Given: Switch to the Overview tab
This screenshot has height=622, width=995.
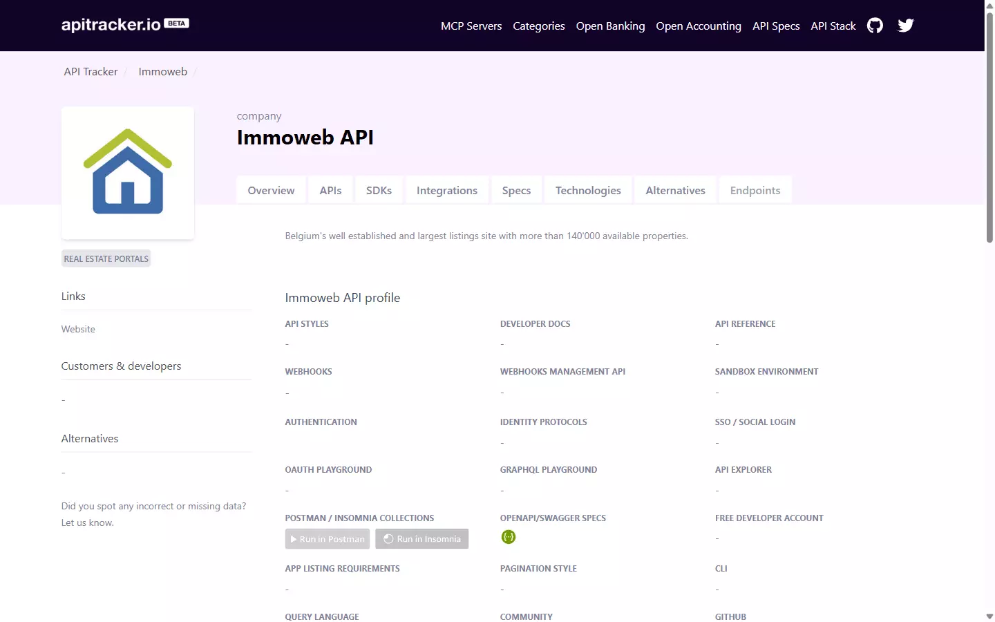Looking at the screenshot, I should pos(271,190).
